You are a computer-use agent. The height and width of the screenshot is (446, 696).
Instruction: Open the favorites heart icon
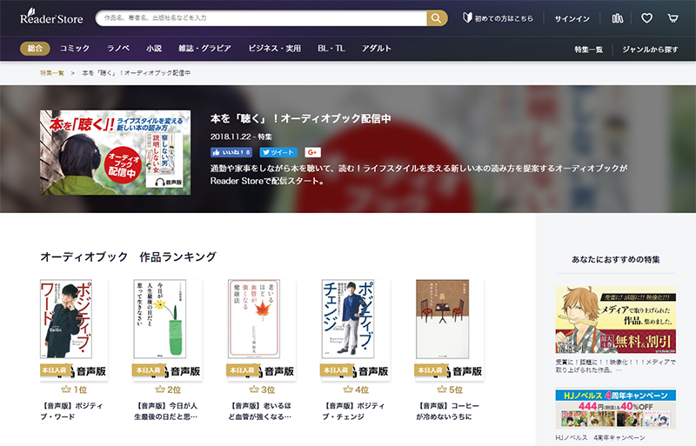646,18
